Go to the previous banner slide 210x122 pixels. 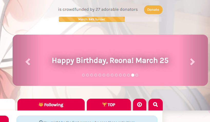pyautogui.click(x=28, y=62)
